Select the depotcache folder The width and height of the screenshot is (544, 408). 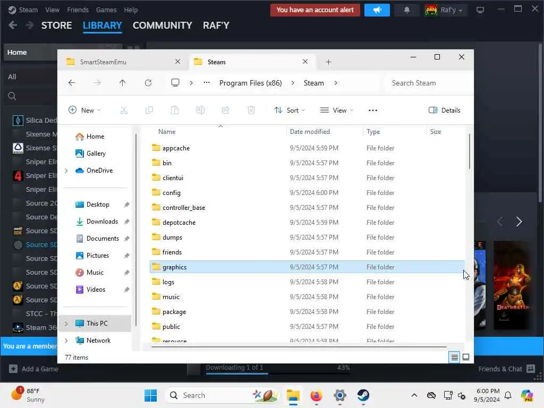coord(307,223)
